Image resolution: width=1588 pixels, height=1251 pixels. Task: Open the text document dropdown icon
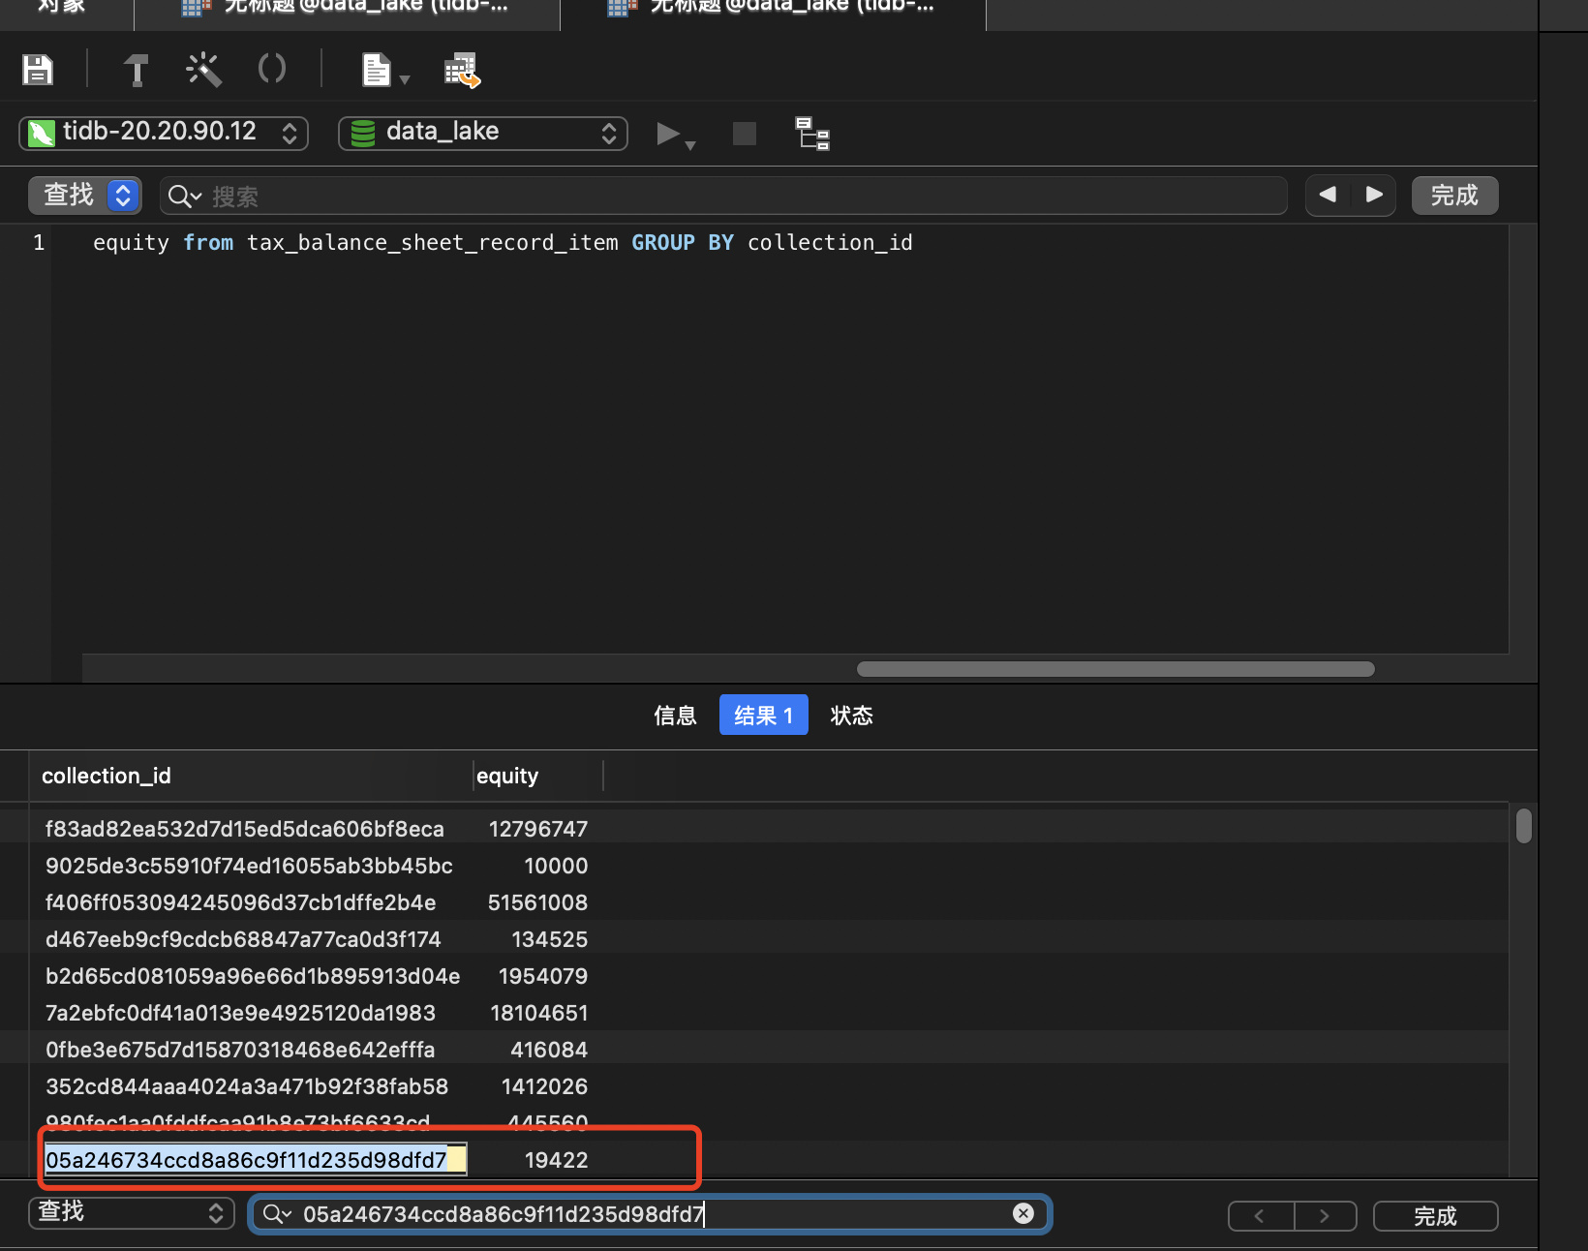(x=384, y=71)
